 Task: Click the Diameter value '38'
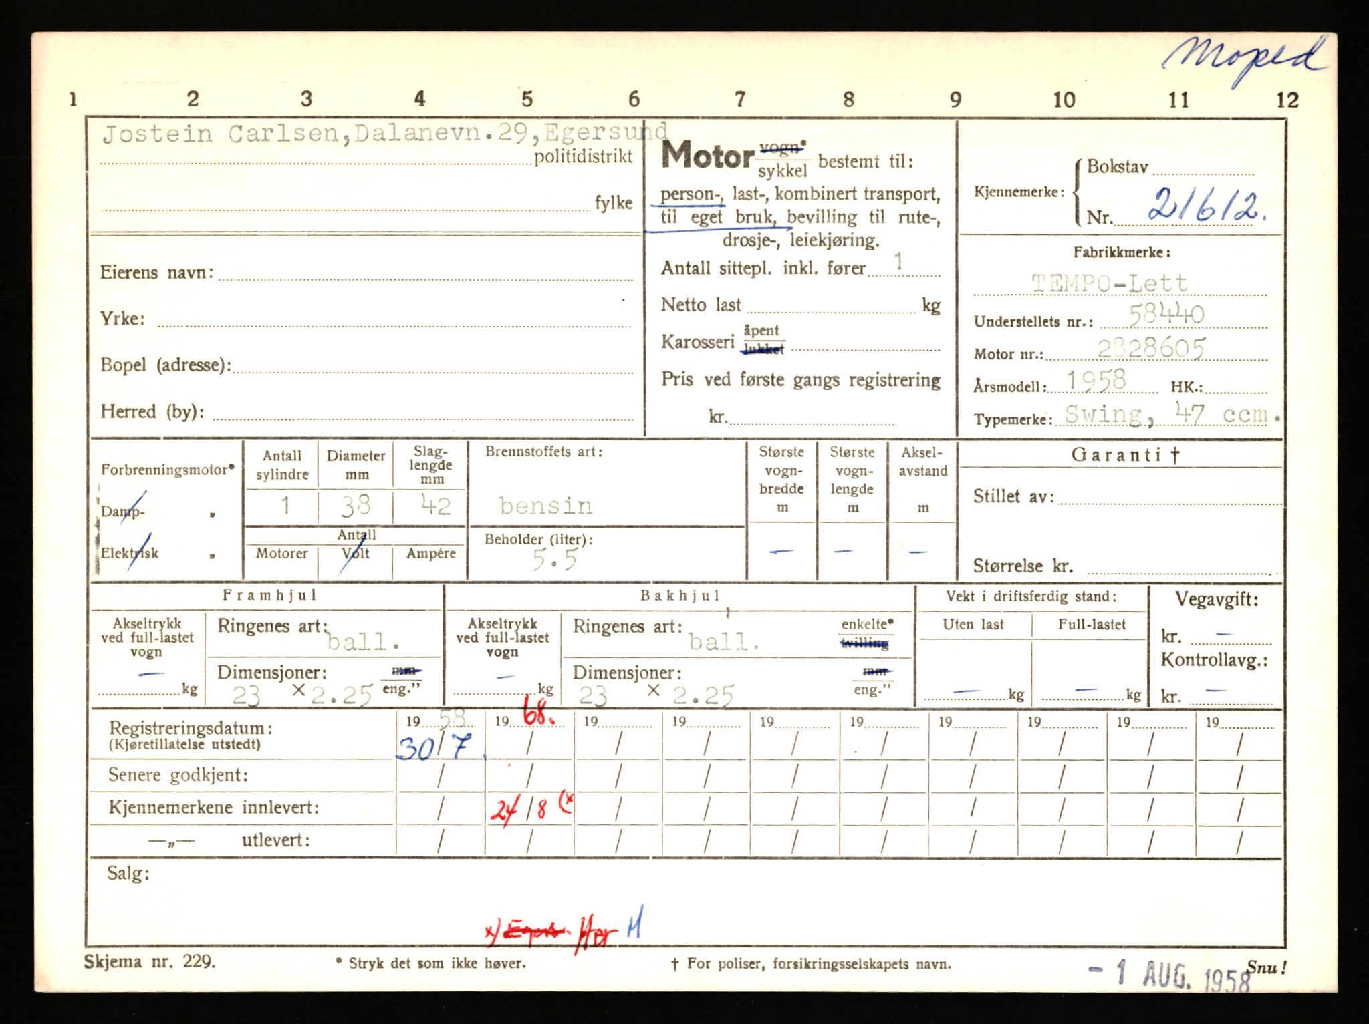coord(356,505)
